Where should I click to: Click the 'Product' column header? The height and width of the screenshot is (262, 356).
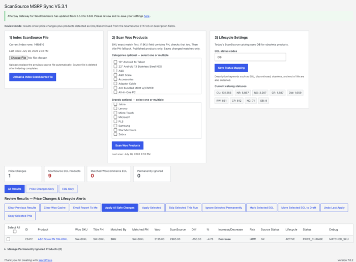pos(43,229)
